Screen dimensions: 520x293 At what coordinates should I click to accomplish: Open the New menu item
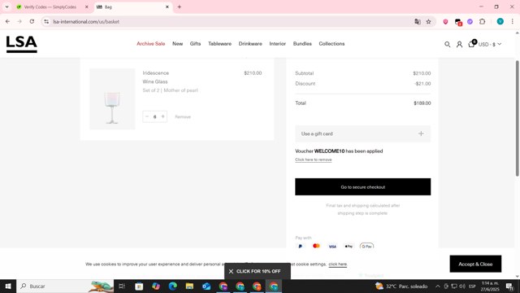[x=177, y=43]
